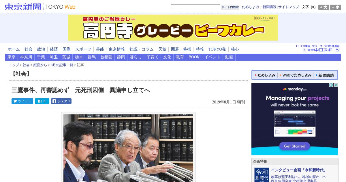This screenshot has width=346, height=182.
Task: Close the monday.com advertisement
Action: click(x=336, y=85)
